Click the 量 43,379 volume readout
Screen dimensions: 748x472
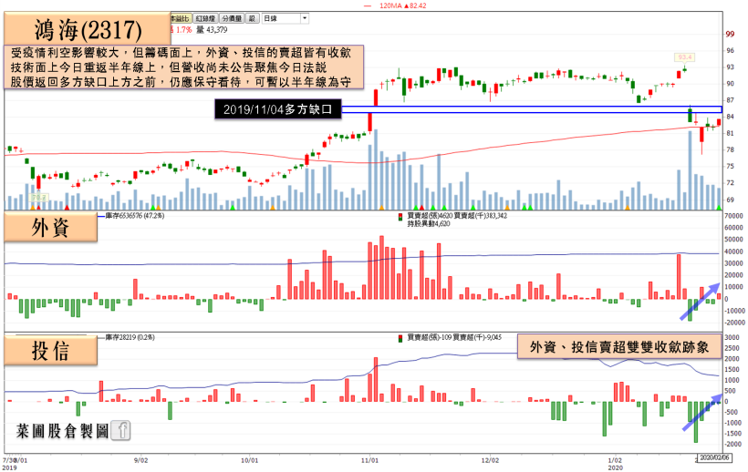(x=212, y=29)
